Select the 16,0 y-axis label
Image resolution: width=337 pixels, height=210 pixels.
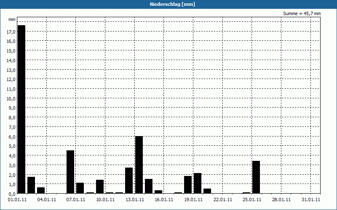click(11, 41)
